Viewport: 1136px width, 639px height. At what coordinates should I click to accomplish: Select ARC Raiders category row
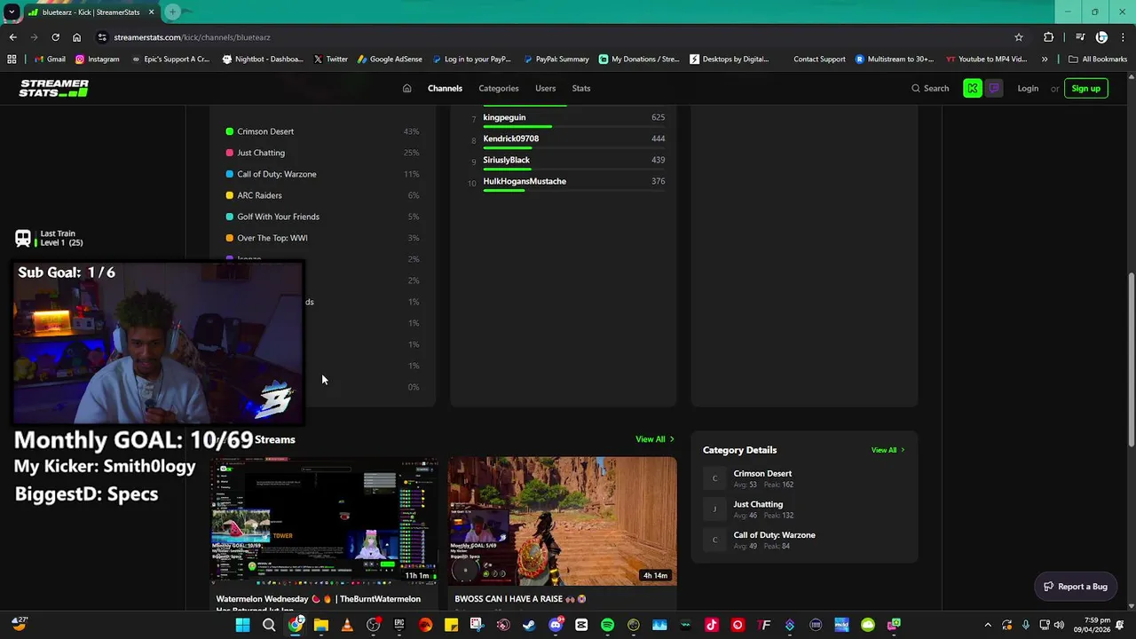pyautogui.click(x=322, y=195)
